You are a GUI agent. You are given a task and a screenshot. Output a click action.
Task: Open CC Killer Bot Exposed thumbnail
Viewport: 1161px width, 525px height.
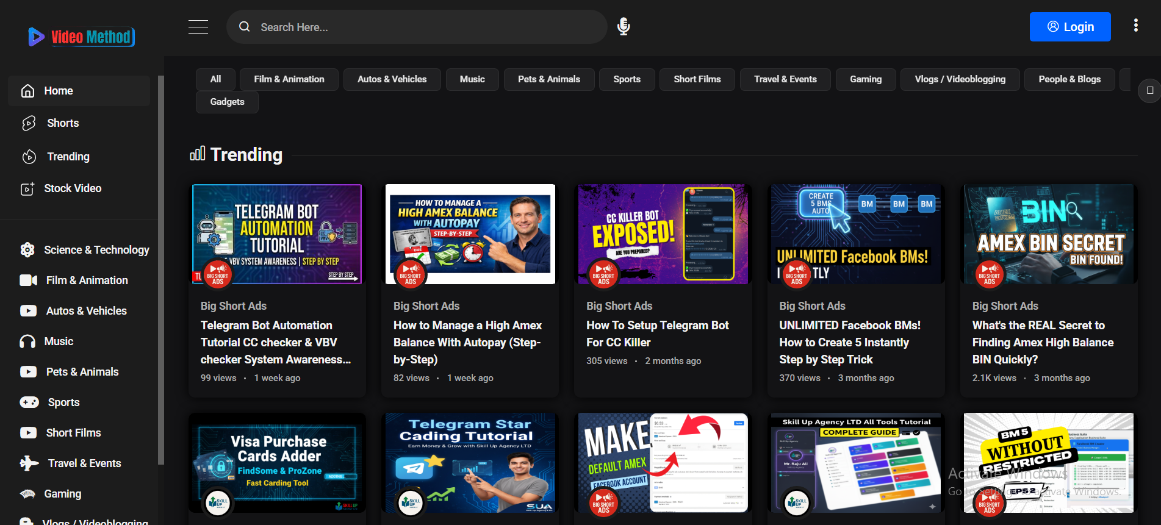click(663, 234)
